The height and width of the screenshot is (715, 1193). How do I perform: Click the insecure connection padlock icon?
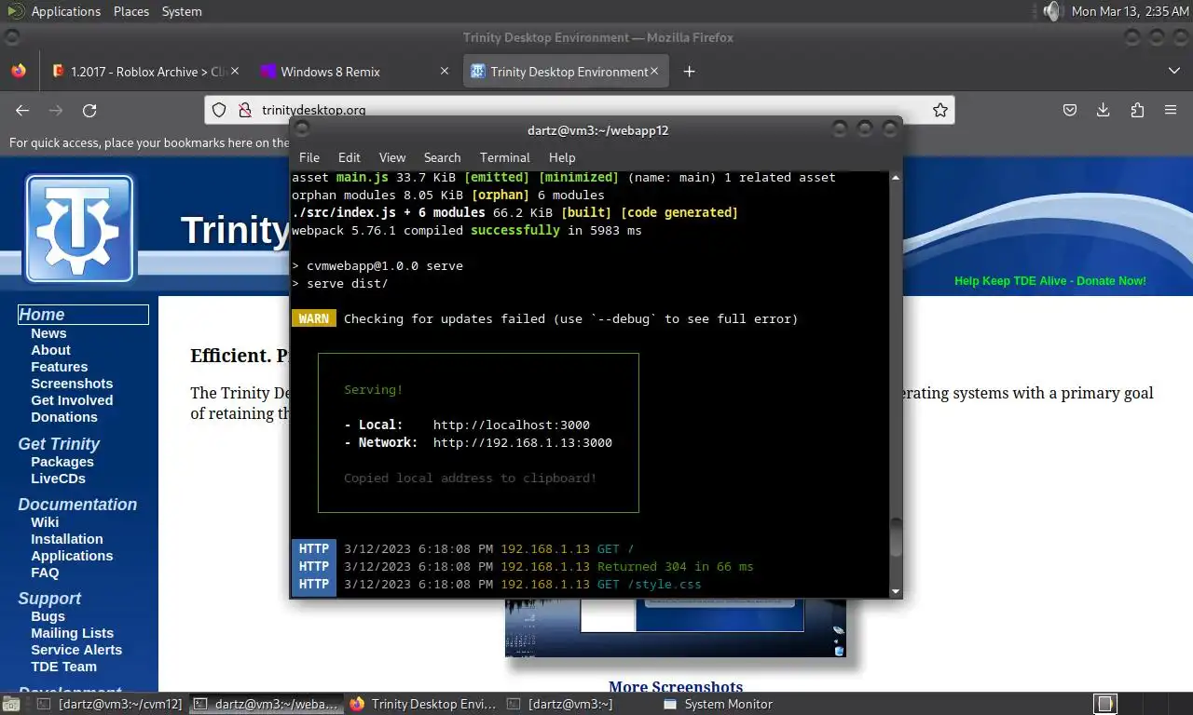(x=244, y=110)
